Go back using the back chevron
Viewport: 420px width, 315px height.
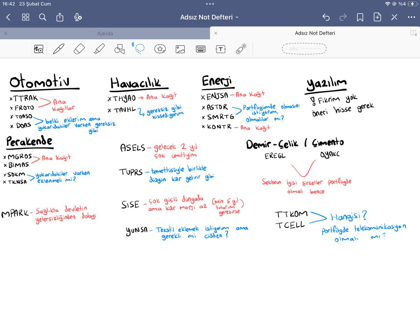coord(8,17)
